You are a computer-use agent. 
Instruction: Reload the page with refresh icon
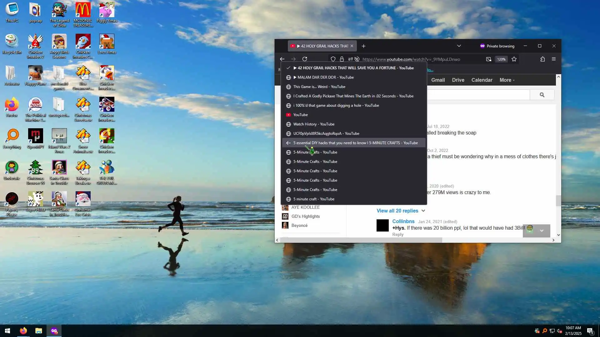point(305,59)
